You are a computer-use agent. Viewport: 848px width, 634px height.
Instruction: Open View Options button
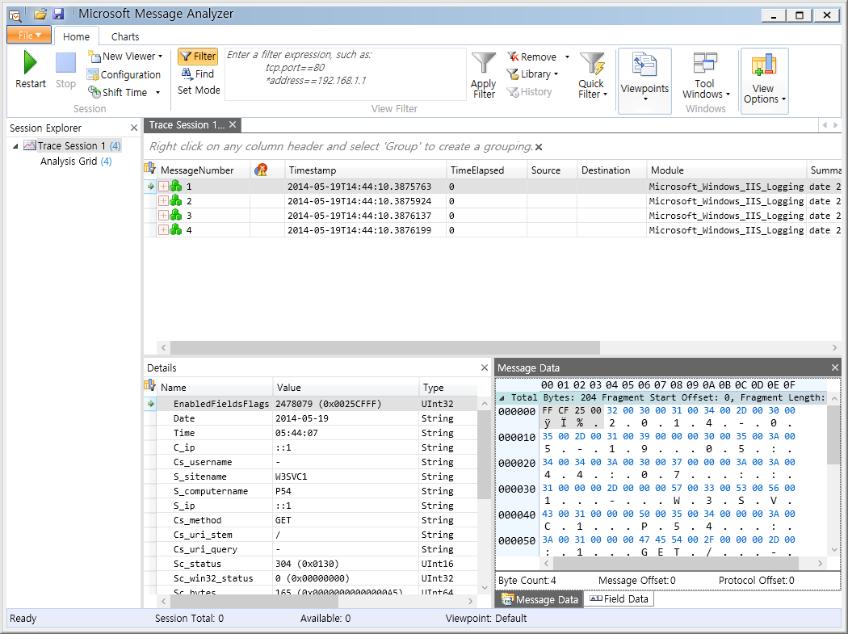pyautogui.click(x=764, y=81)
